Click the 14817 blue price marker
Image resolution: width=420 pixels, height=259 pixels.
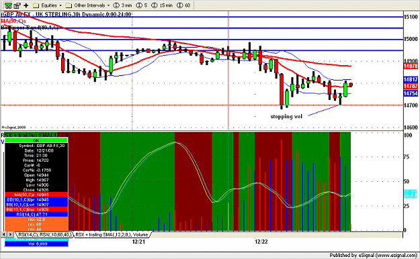(411, 79)
